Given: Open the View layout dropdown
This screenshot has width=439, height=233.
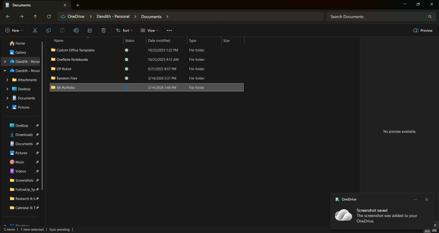Looking at the screenshot, I should click(150, 31).
